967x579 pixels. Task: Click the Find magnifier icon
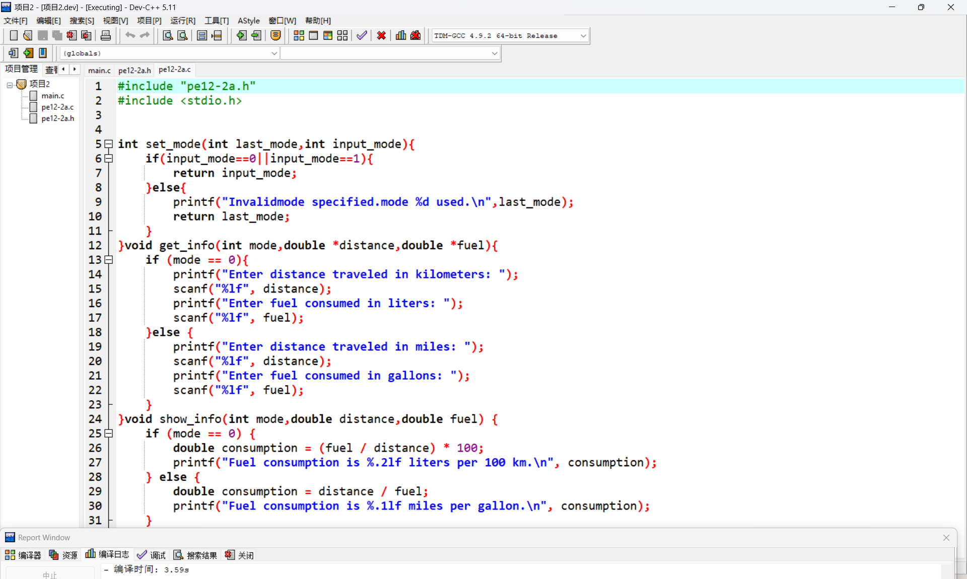[168, 36]
